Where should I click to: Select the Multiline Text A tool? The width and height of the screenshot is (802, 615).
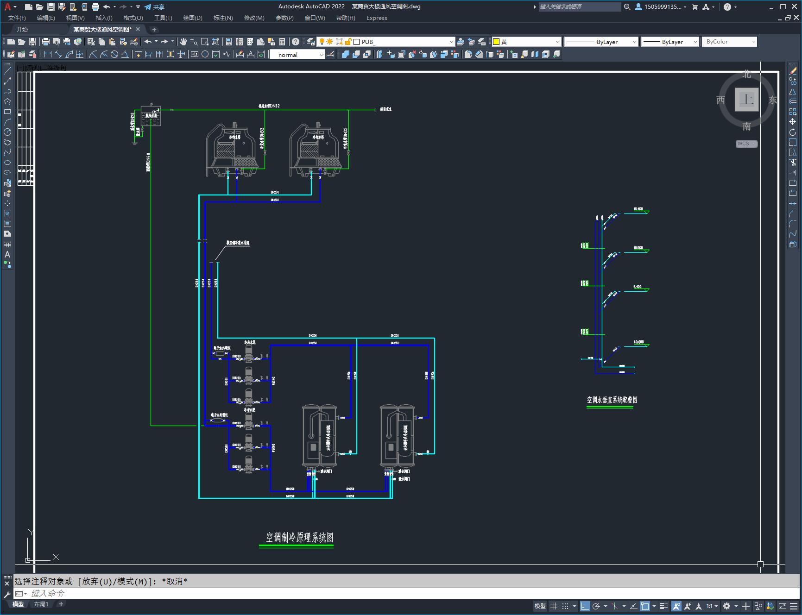7,254
